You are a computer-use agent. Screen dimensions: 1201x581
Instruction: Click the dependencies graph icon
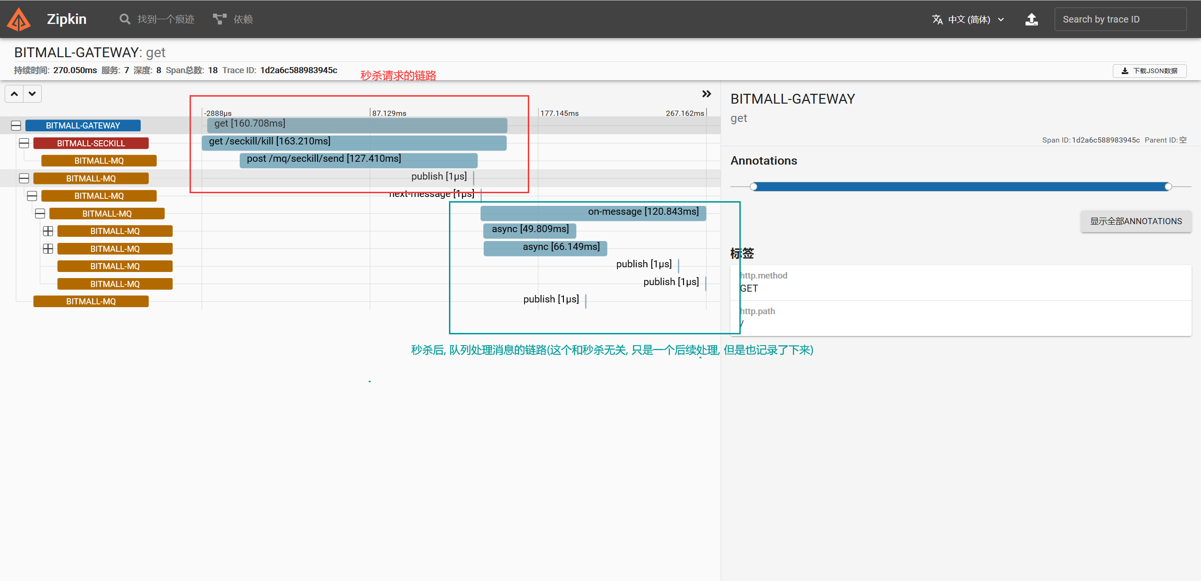[x=219, y=19]
